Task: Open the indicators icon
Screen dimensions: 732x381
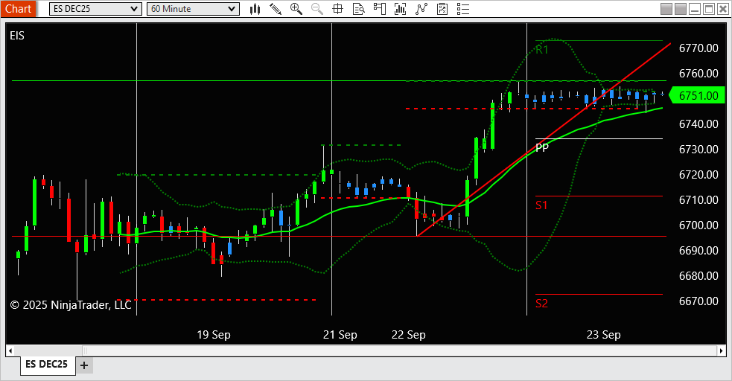Action: pos(400,9)
